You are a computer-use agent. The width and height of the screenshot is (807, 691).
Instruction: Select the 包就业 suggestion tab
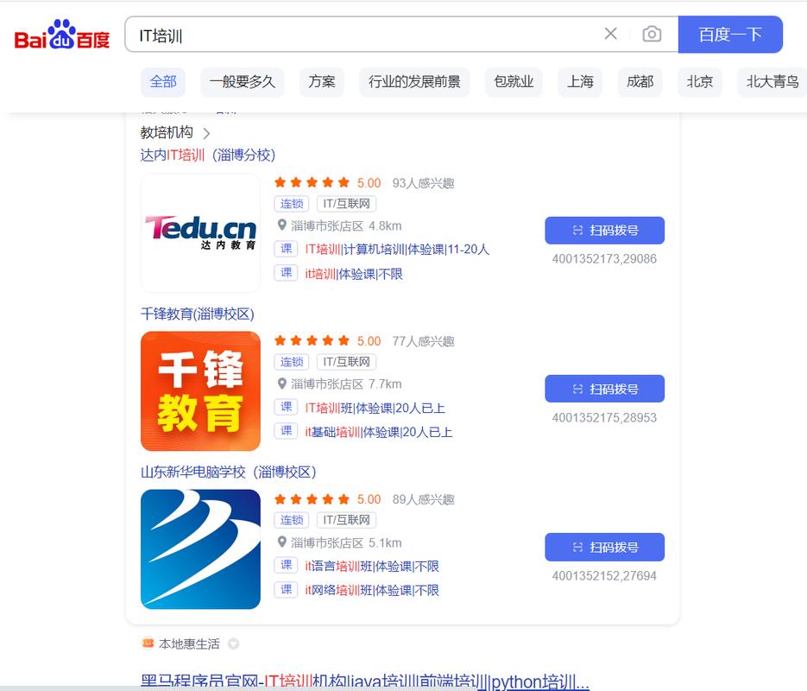[514, 82]
